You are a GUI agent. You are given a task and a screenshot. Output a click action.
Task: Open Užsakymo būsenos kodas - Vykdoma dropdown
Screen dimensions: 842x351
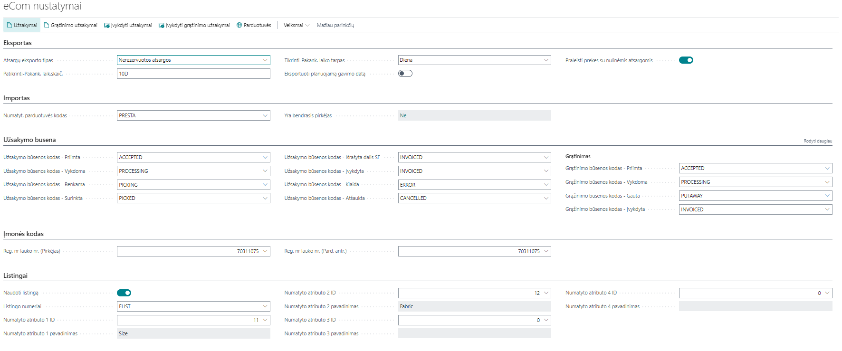click(265, 171)
